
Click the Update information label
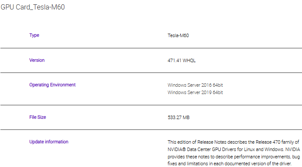pos(49,142)
